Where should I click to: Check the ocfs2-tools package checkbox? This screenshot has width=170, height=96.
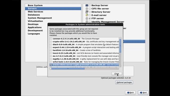(x=51, y=62)
